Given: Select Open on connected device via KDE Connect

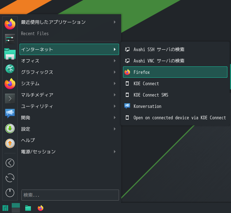Looking at the screenshot, I should [175, 118].
